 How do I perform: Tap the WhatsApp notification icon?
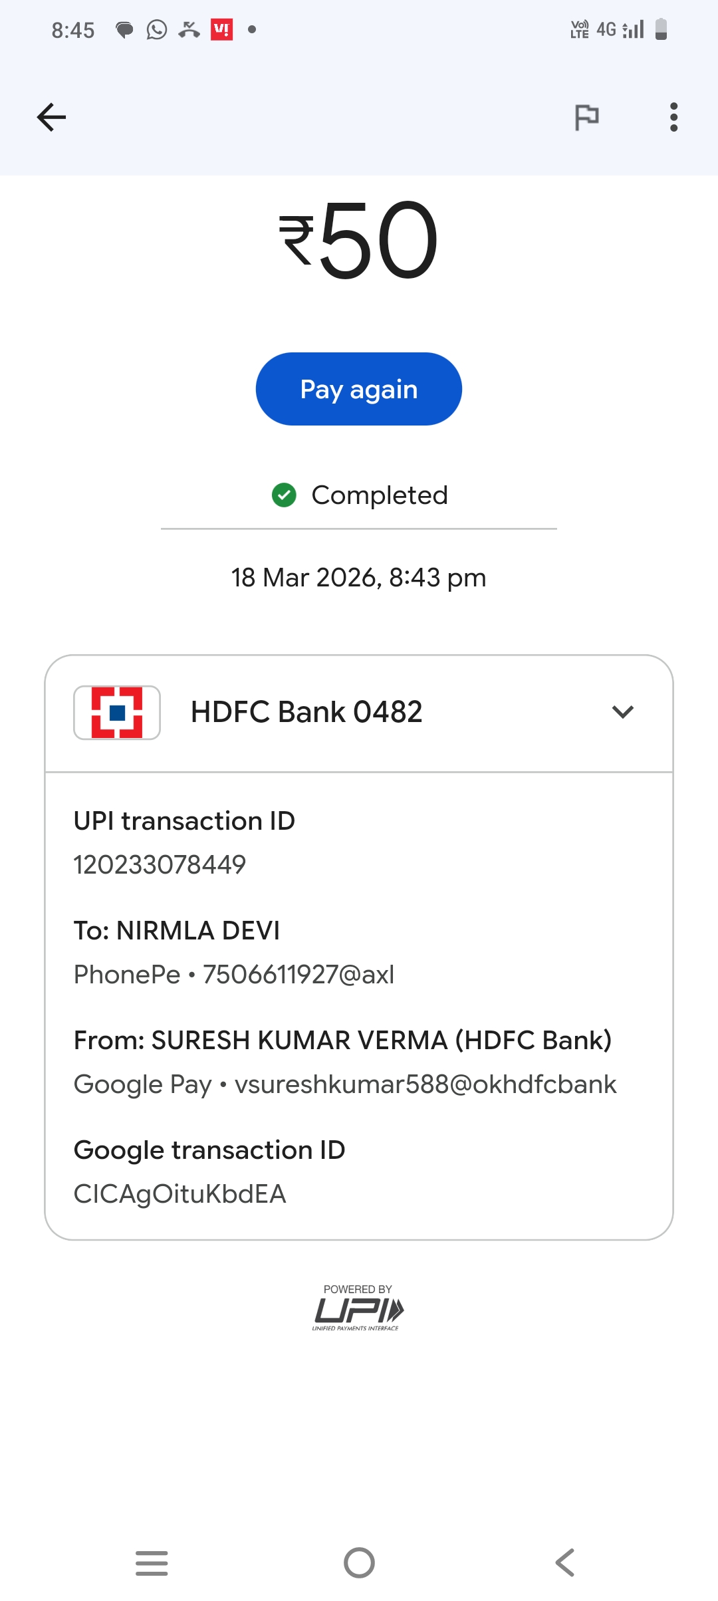point(157,30)
